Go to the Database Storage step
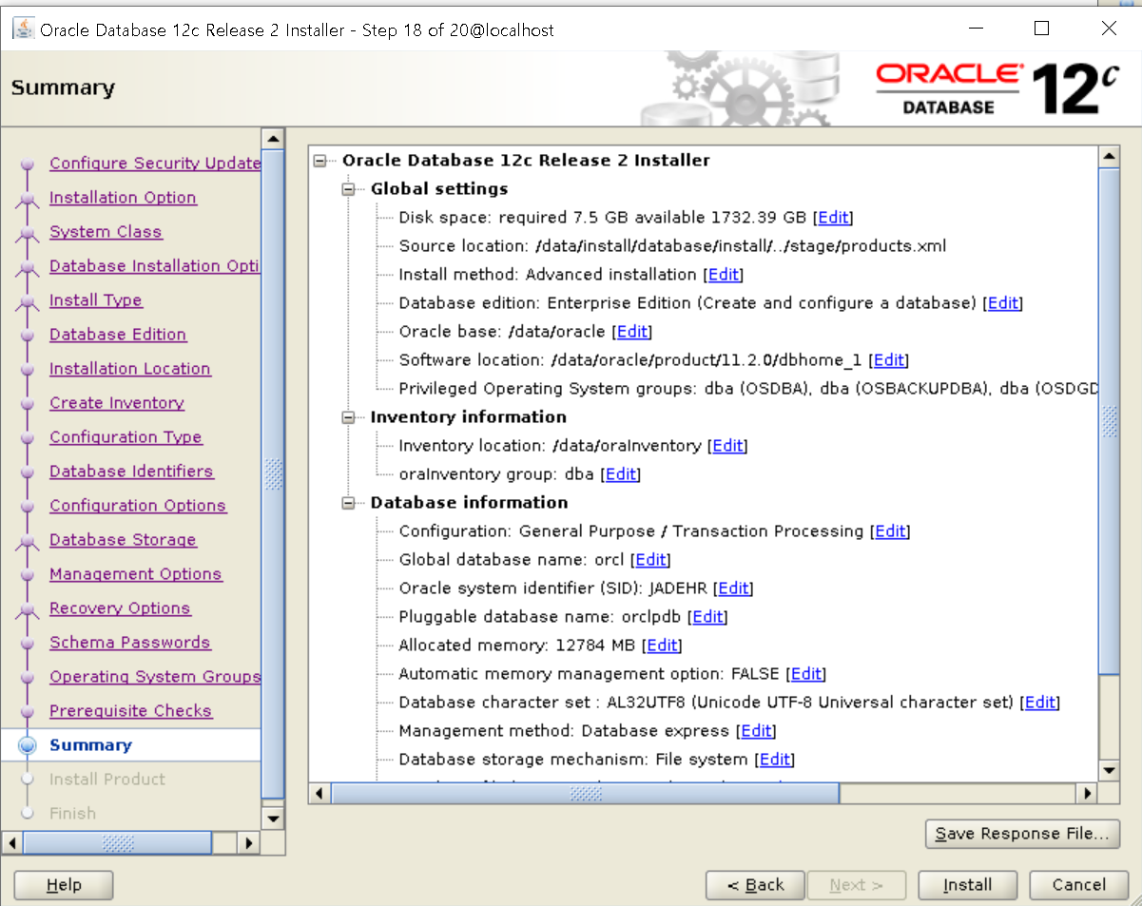Viewport: 1142px width, 906px height. point(123,540)
